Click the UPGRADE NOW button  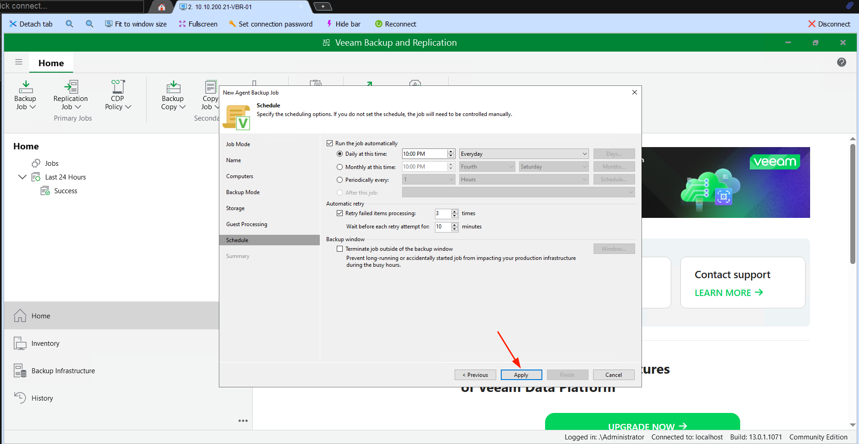(x=642, y=422)
